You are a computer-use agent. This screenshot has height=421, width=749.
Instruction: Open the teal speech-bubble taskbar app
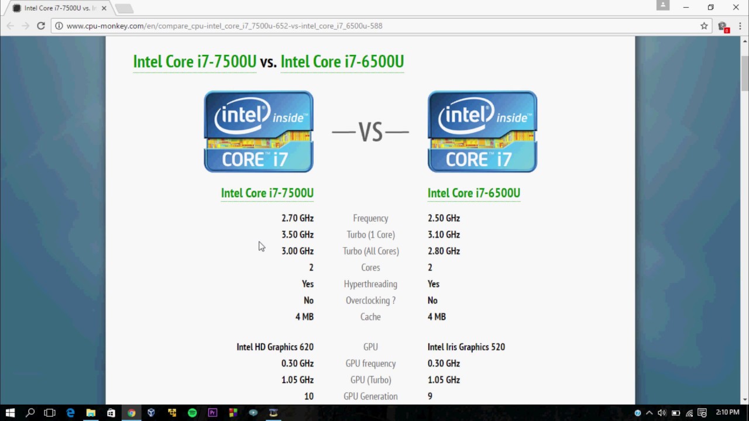[253, 413]
